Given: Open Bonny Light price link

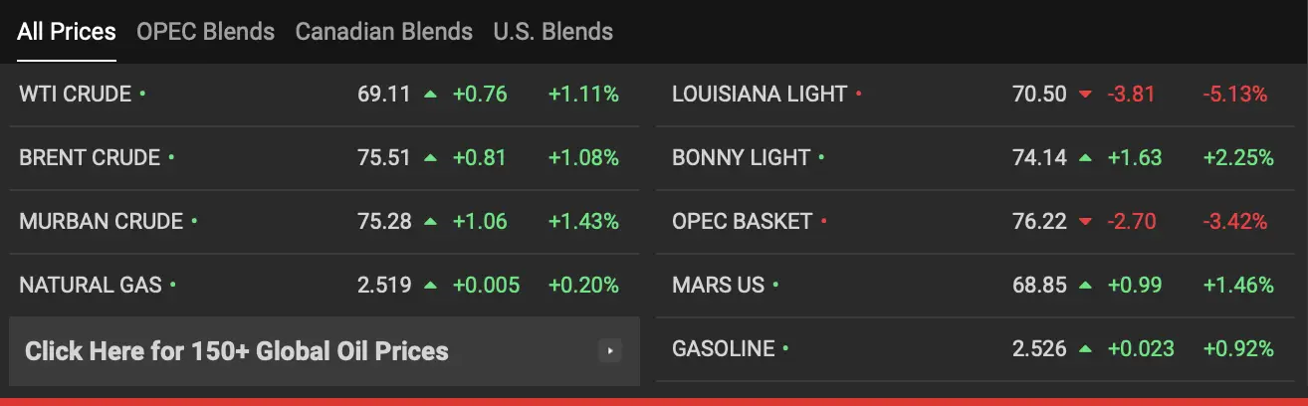Looking at the screenshot, I should [x=742, y=158].
